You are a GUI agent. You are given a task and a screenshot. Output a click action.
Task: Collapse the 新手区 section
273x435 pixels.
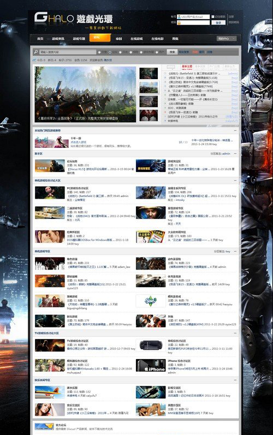coord(235,153)
